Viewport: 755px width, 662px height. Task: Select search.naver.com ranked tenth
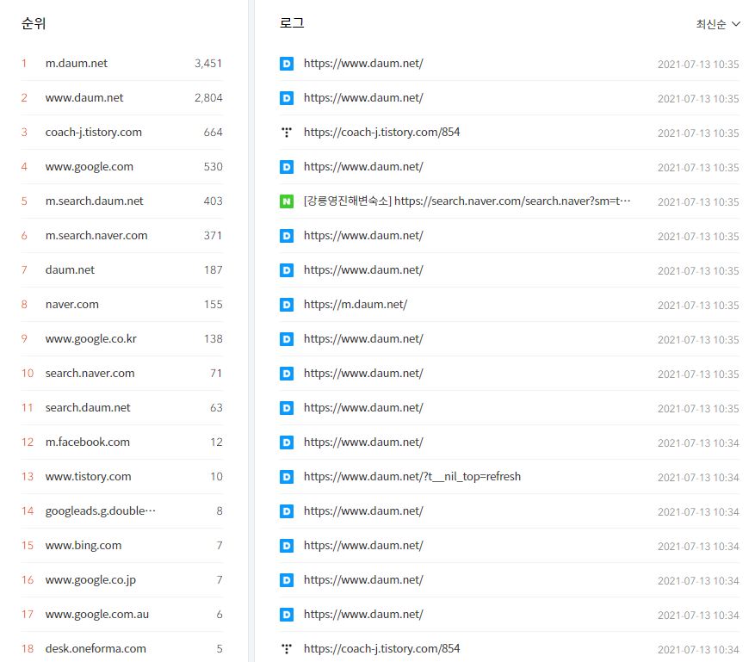point(90,374)
